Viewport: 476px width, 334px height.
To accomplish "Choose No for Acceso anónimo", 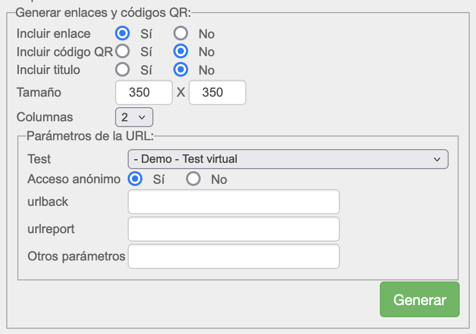I will pyautogui.click(x=193, y=179).
